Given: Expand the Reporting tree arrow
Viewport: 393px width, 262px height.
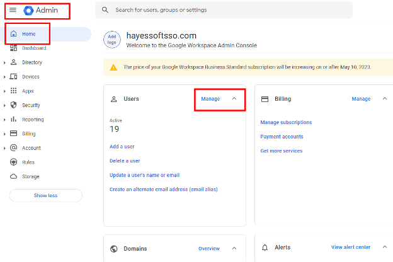Looking at the screenshot, I should click(x=4, y=120).
